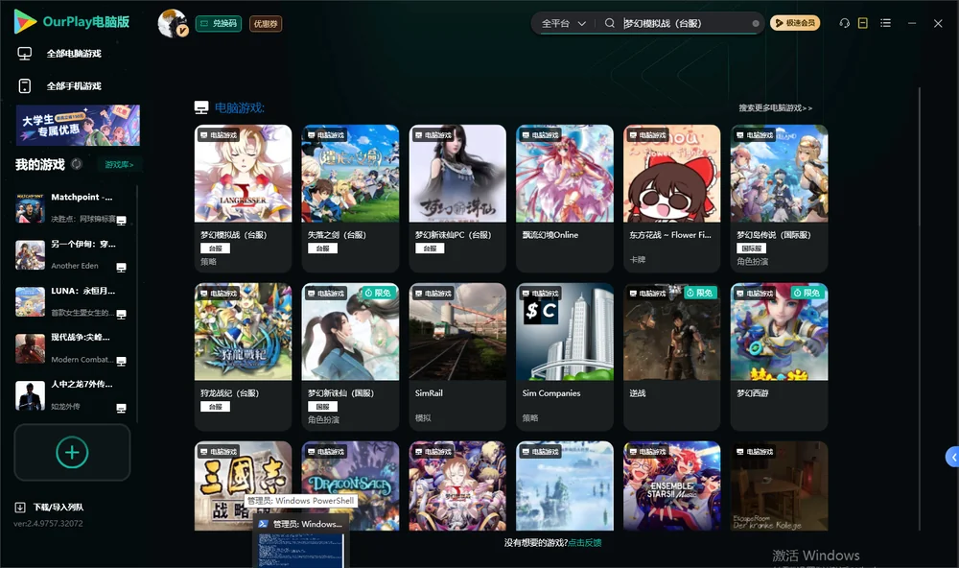This screenshot has width=959, height=568.
Task: Click the PC icon on Another Eden row
Action: [x=121, y=268]
